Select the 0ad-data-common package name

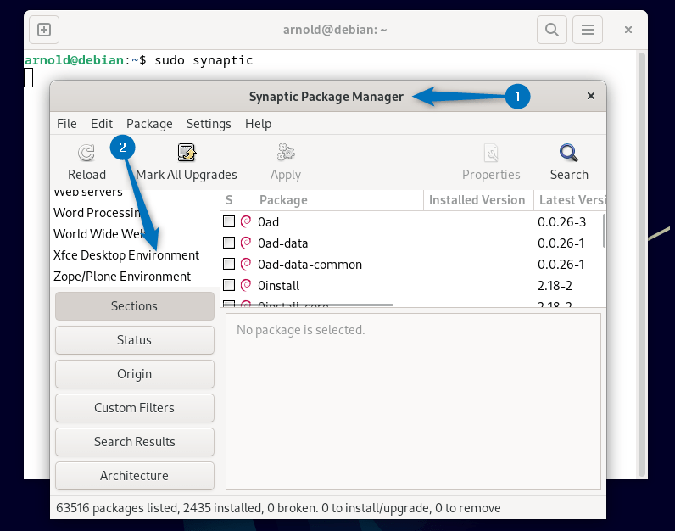[x=310, y=265]
